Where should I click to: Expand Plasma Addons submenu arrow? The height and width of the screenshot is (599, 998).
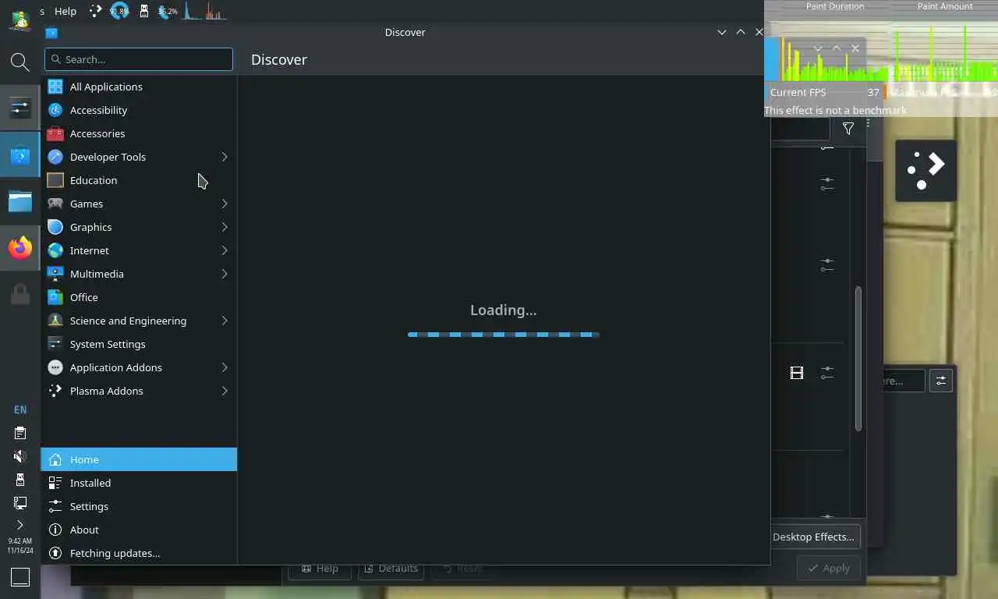point(225,391)
